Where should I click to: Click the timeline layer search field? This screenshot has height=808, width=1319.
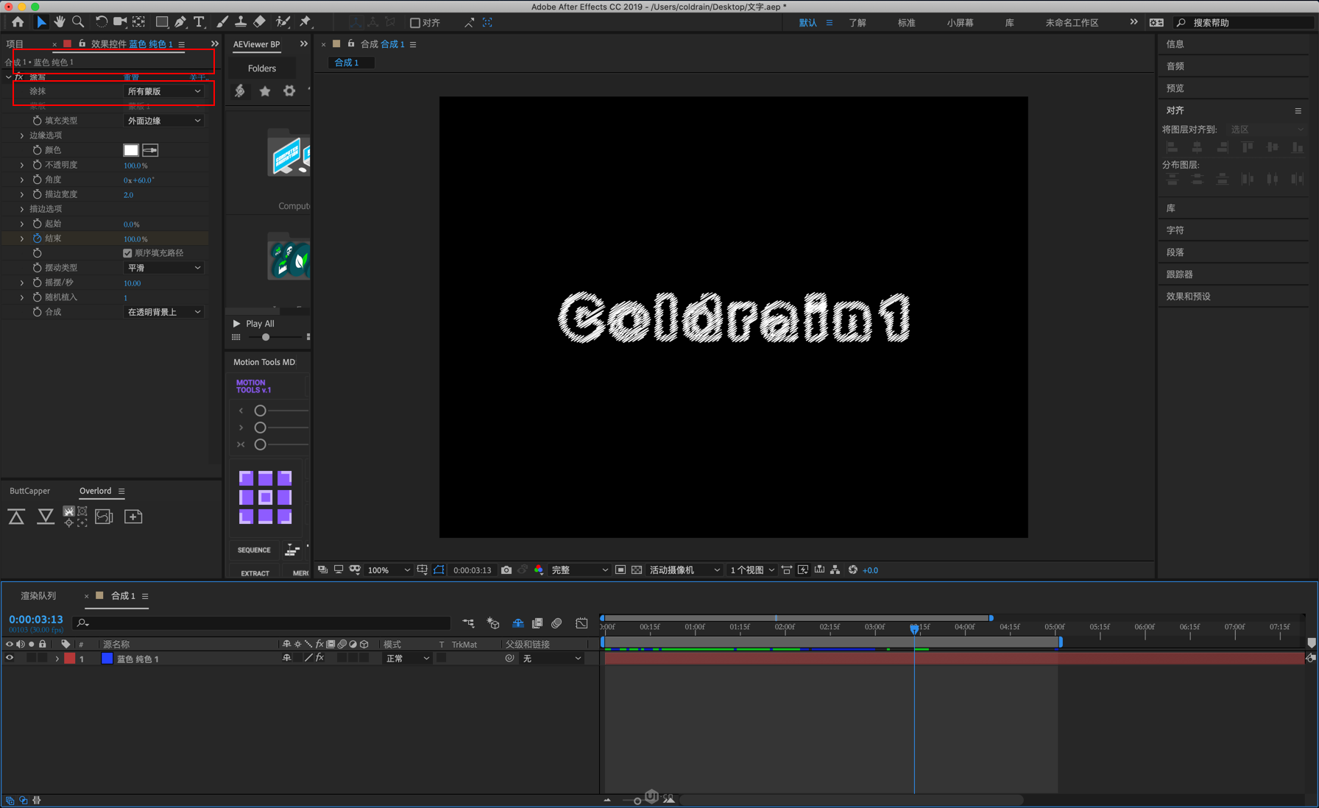pyautogui.click(x=262, y=623)
